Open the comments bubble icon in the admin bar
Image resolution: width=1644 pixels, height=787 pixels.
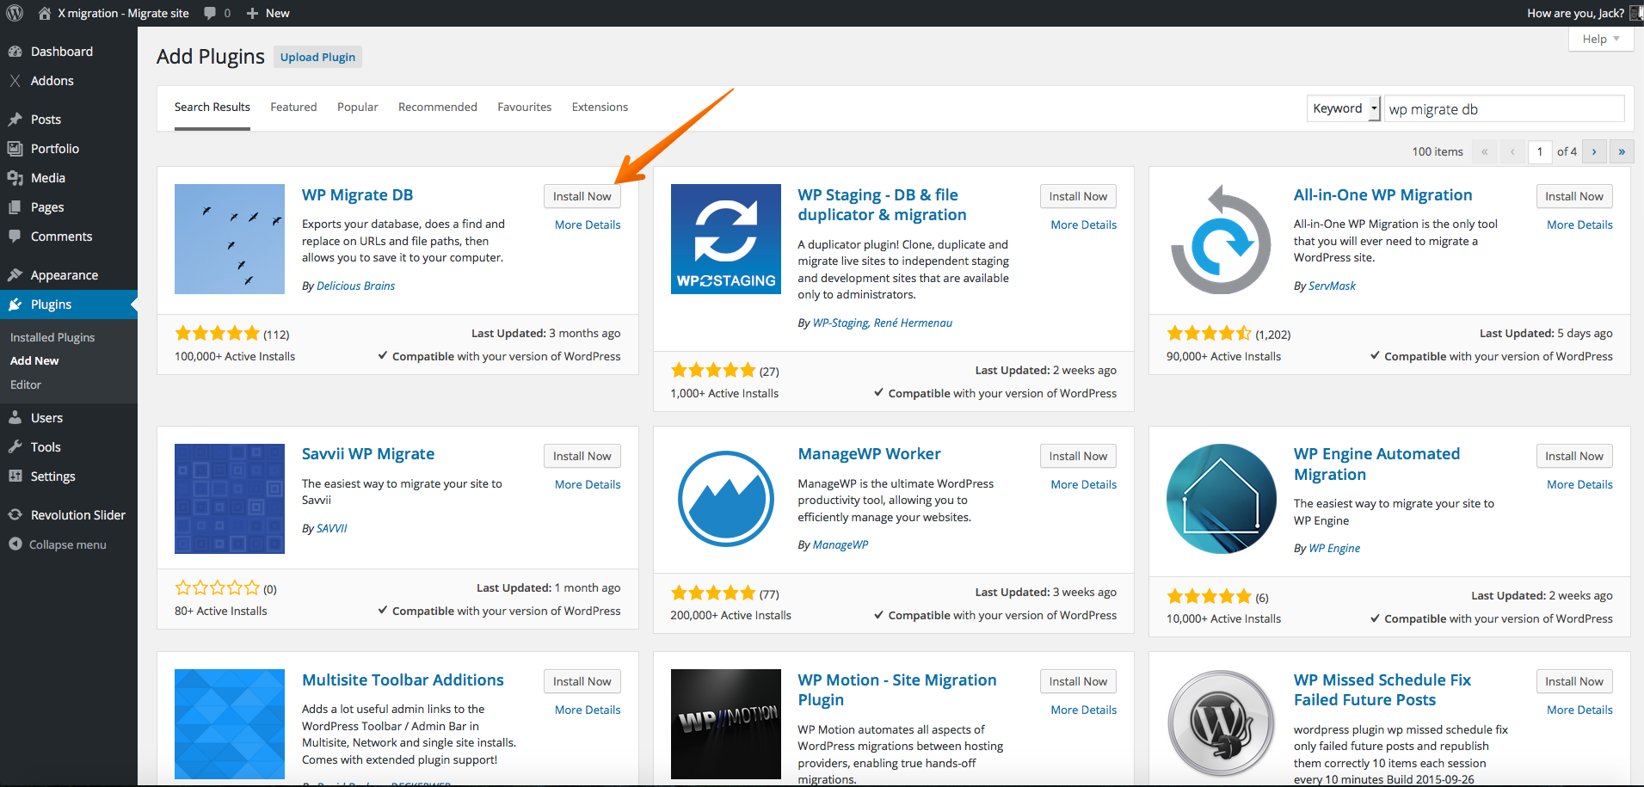[210, 13]
